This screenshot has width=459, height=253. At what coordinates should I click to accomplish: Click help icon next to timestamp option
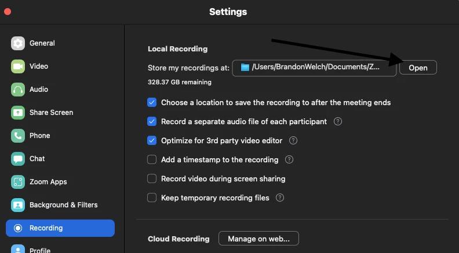pyautogui.click(x=289, y=159)
